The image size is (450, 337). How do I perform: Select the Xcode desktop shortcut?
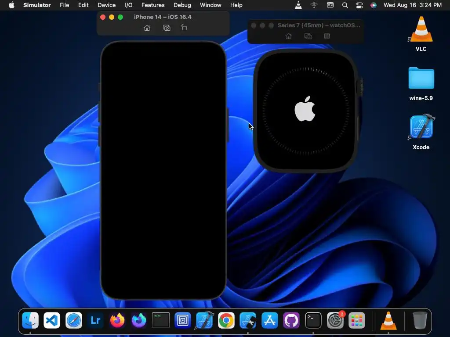pyautogui.click(x=421, y=132)
